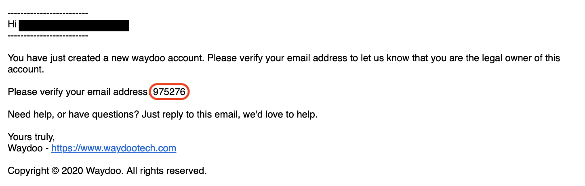
Task: Click the "Waydoo -" text before the link
Action: (28, 149)
